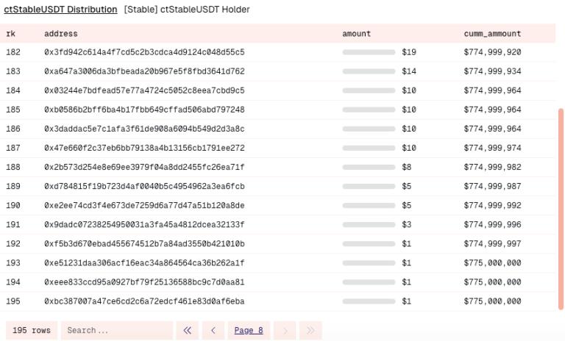Click the Search input field
The height and width of the screenshot is (341, 565).
(116, 331)
